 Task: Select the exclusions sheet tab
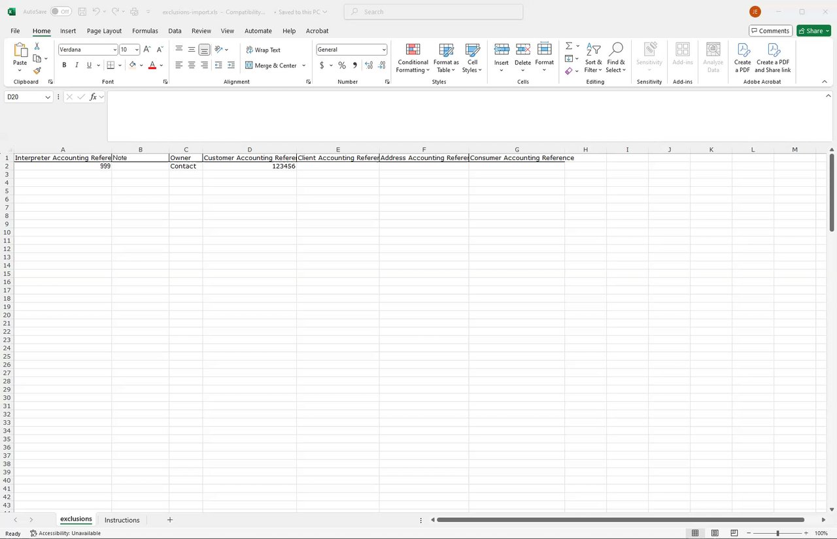(76, 519)
